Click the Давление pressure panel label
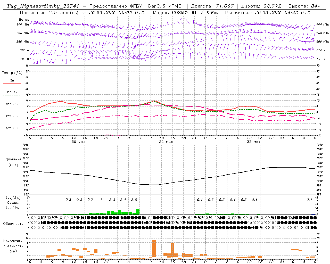 pyautogui.click(x=13, y=159)
